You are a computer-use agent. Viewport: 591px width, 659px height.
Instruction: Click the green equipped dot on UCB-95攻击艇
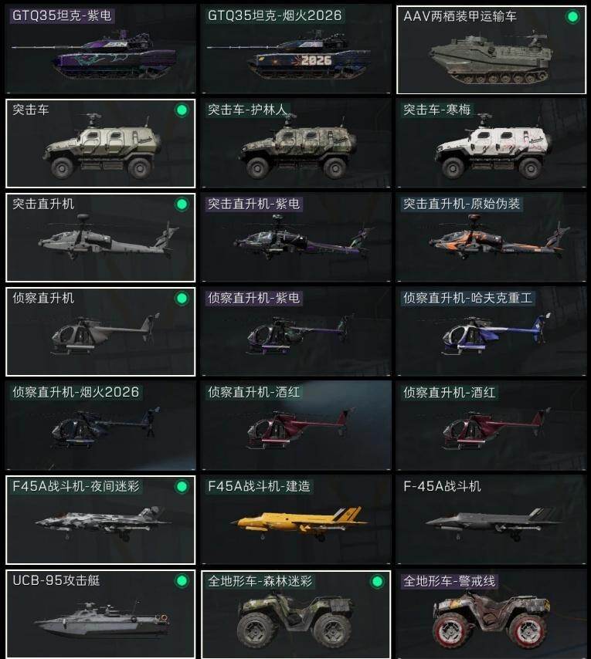pos(182,581)
